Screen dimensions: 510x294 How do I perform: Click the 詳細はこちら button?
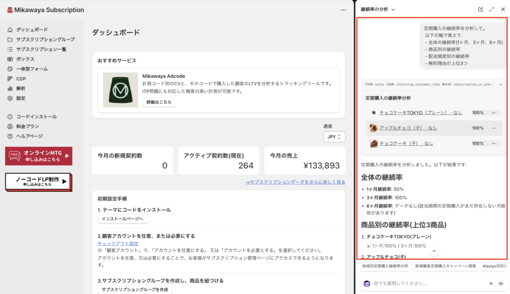[x=159, y=102]
